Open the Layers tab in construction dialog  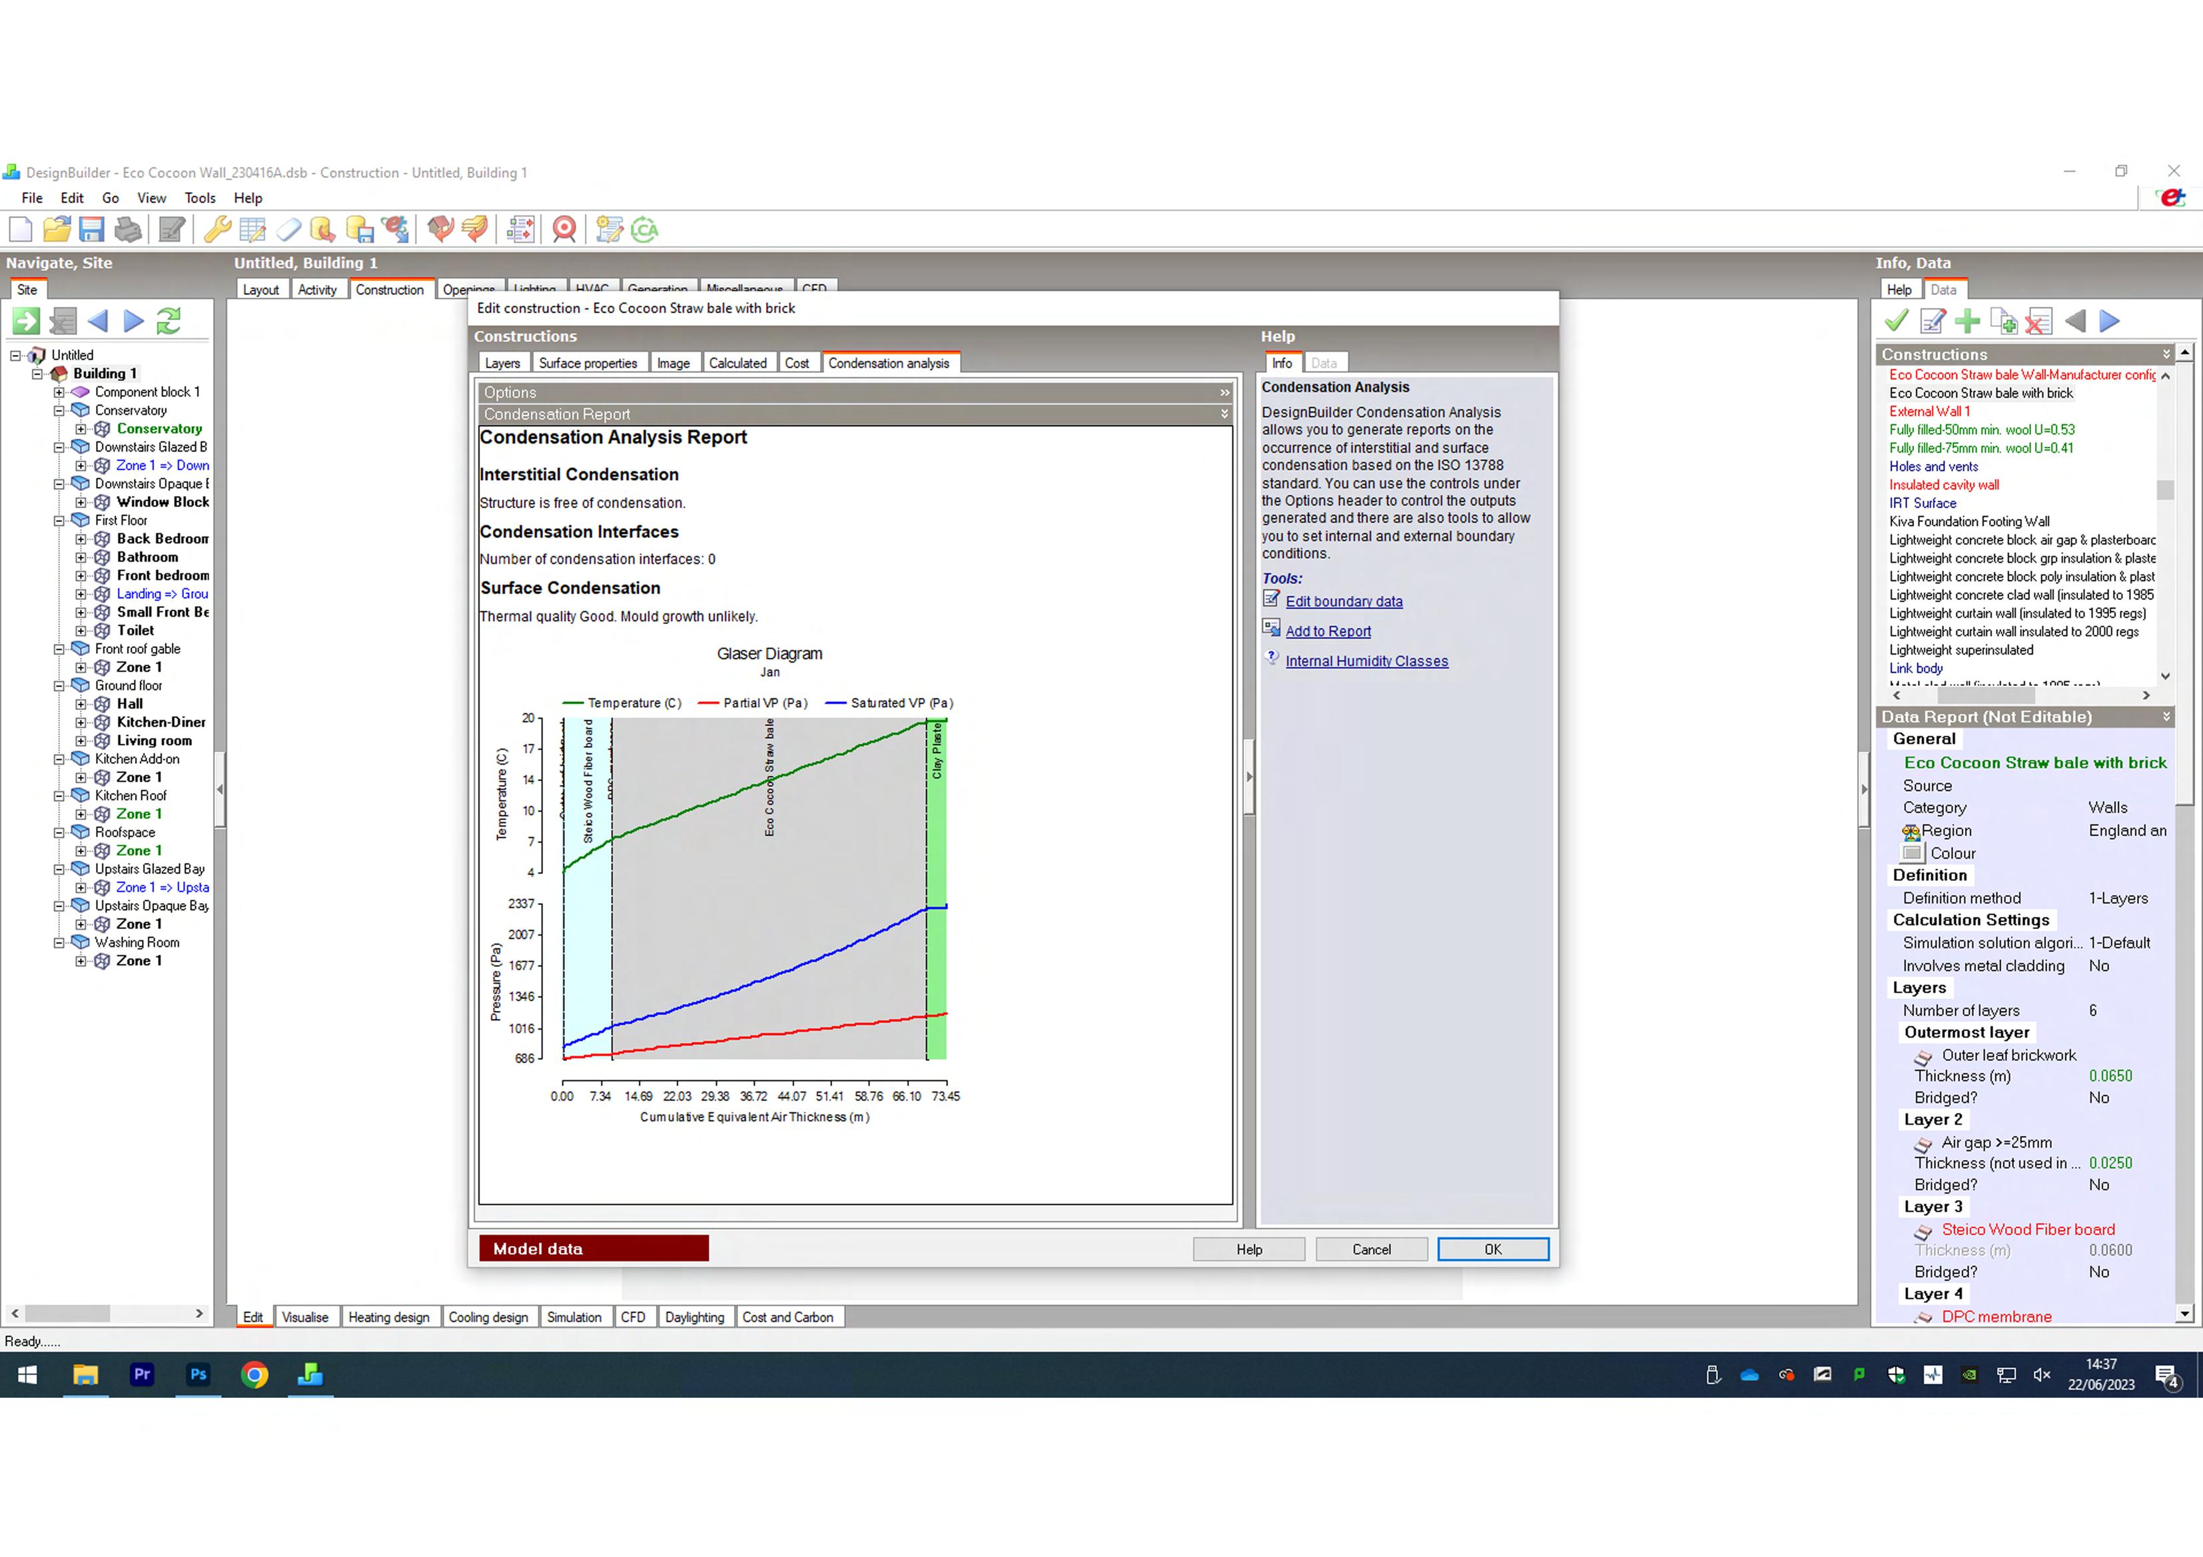(502, 363)
